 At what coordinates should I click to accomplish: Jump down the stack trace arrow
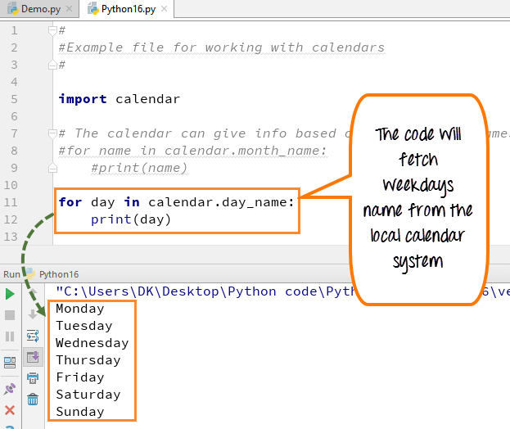click(x=33, y=314)
